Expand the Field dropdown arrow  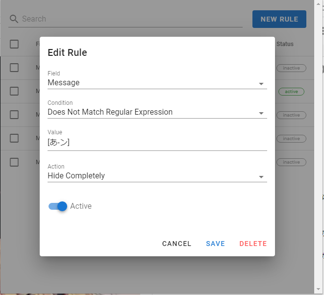point(261,84)
